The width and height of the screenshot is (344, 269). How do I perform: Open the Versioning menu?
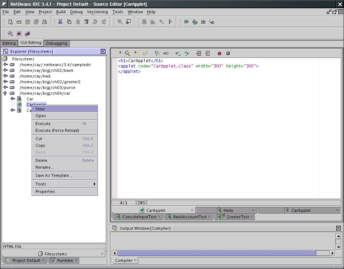[97, 12]
